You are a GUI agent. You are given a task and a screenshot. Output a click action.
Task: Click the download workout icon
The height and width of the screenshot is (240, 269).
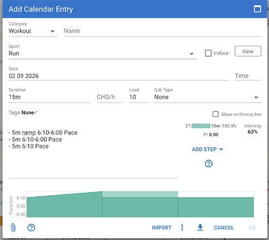pyautogui.click(x=200, y=227)
